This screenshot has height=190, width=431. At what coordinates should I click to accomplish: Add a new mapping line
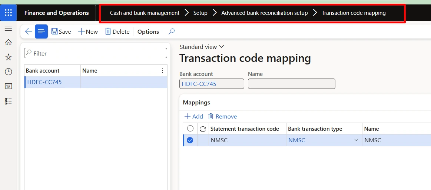click(193, 116)
